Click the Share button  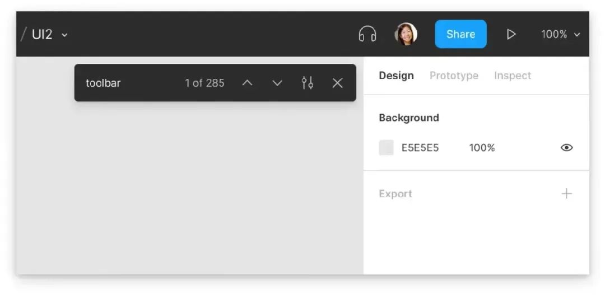point(460,34)
